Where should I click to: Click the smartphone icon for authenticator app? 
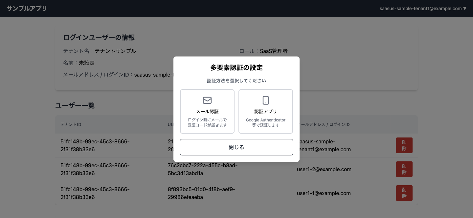[266, 100]
